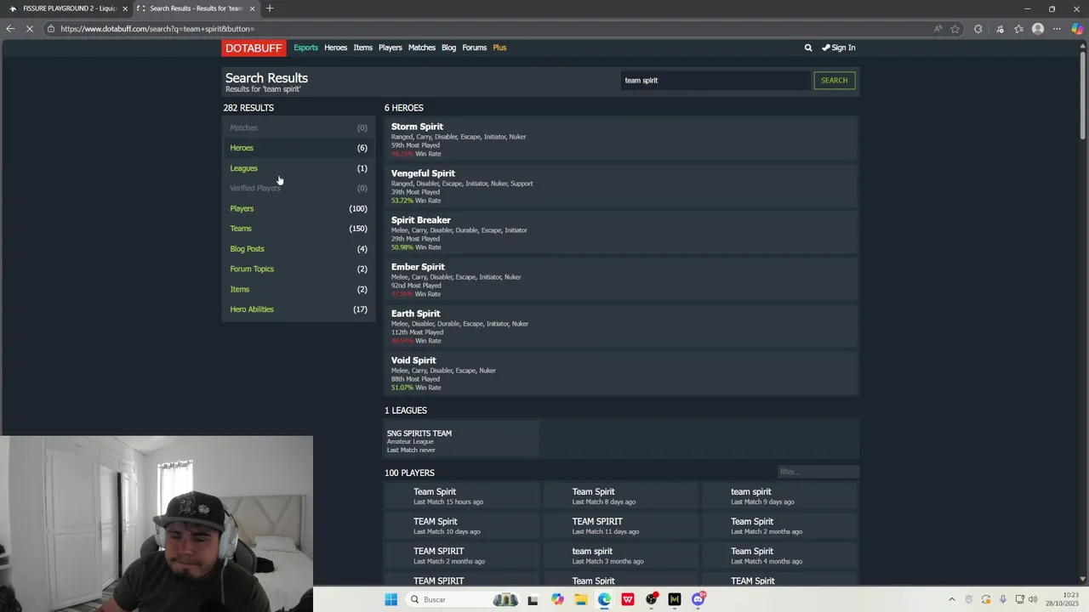Open the SNG SPIRITS TEAM league
Image resolution: width=1089 pixels, height=612 pixels.
[x=419, y=433]
